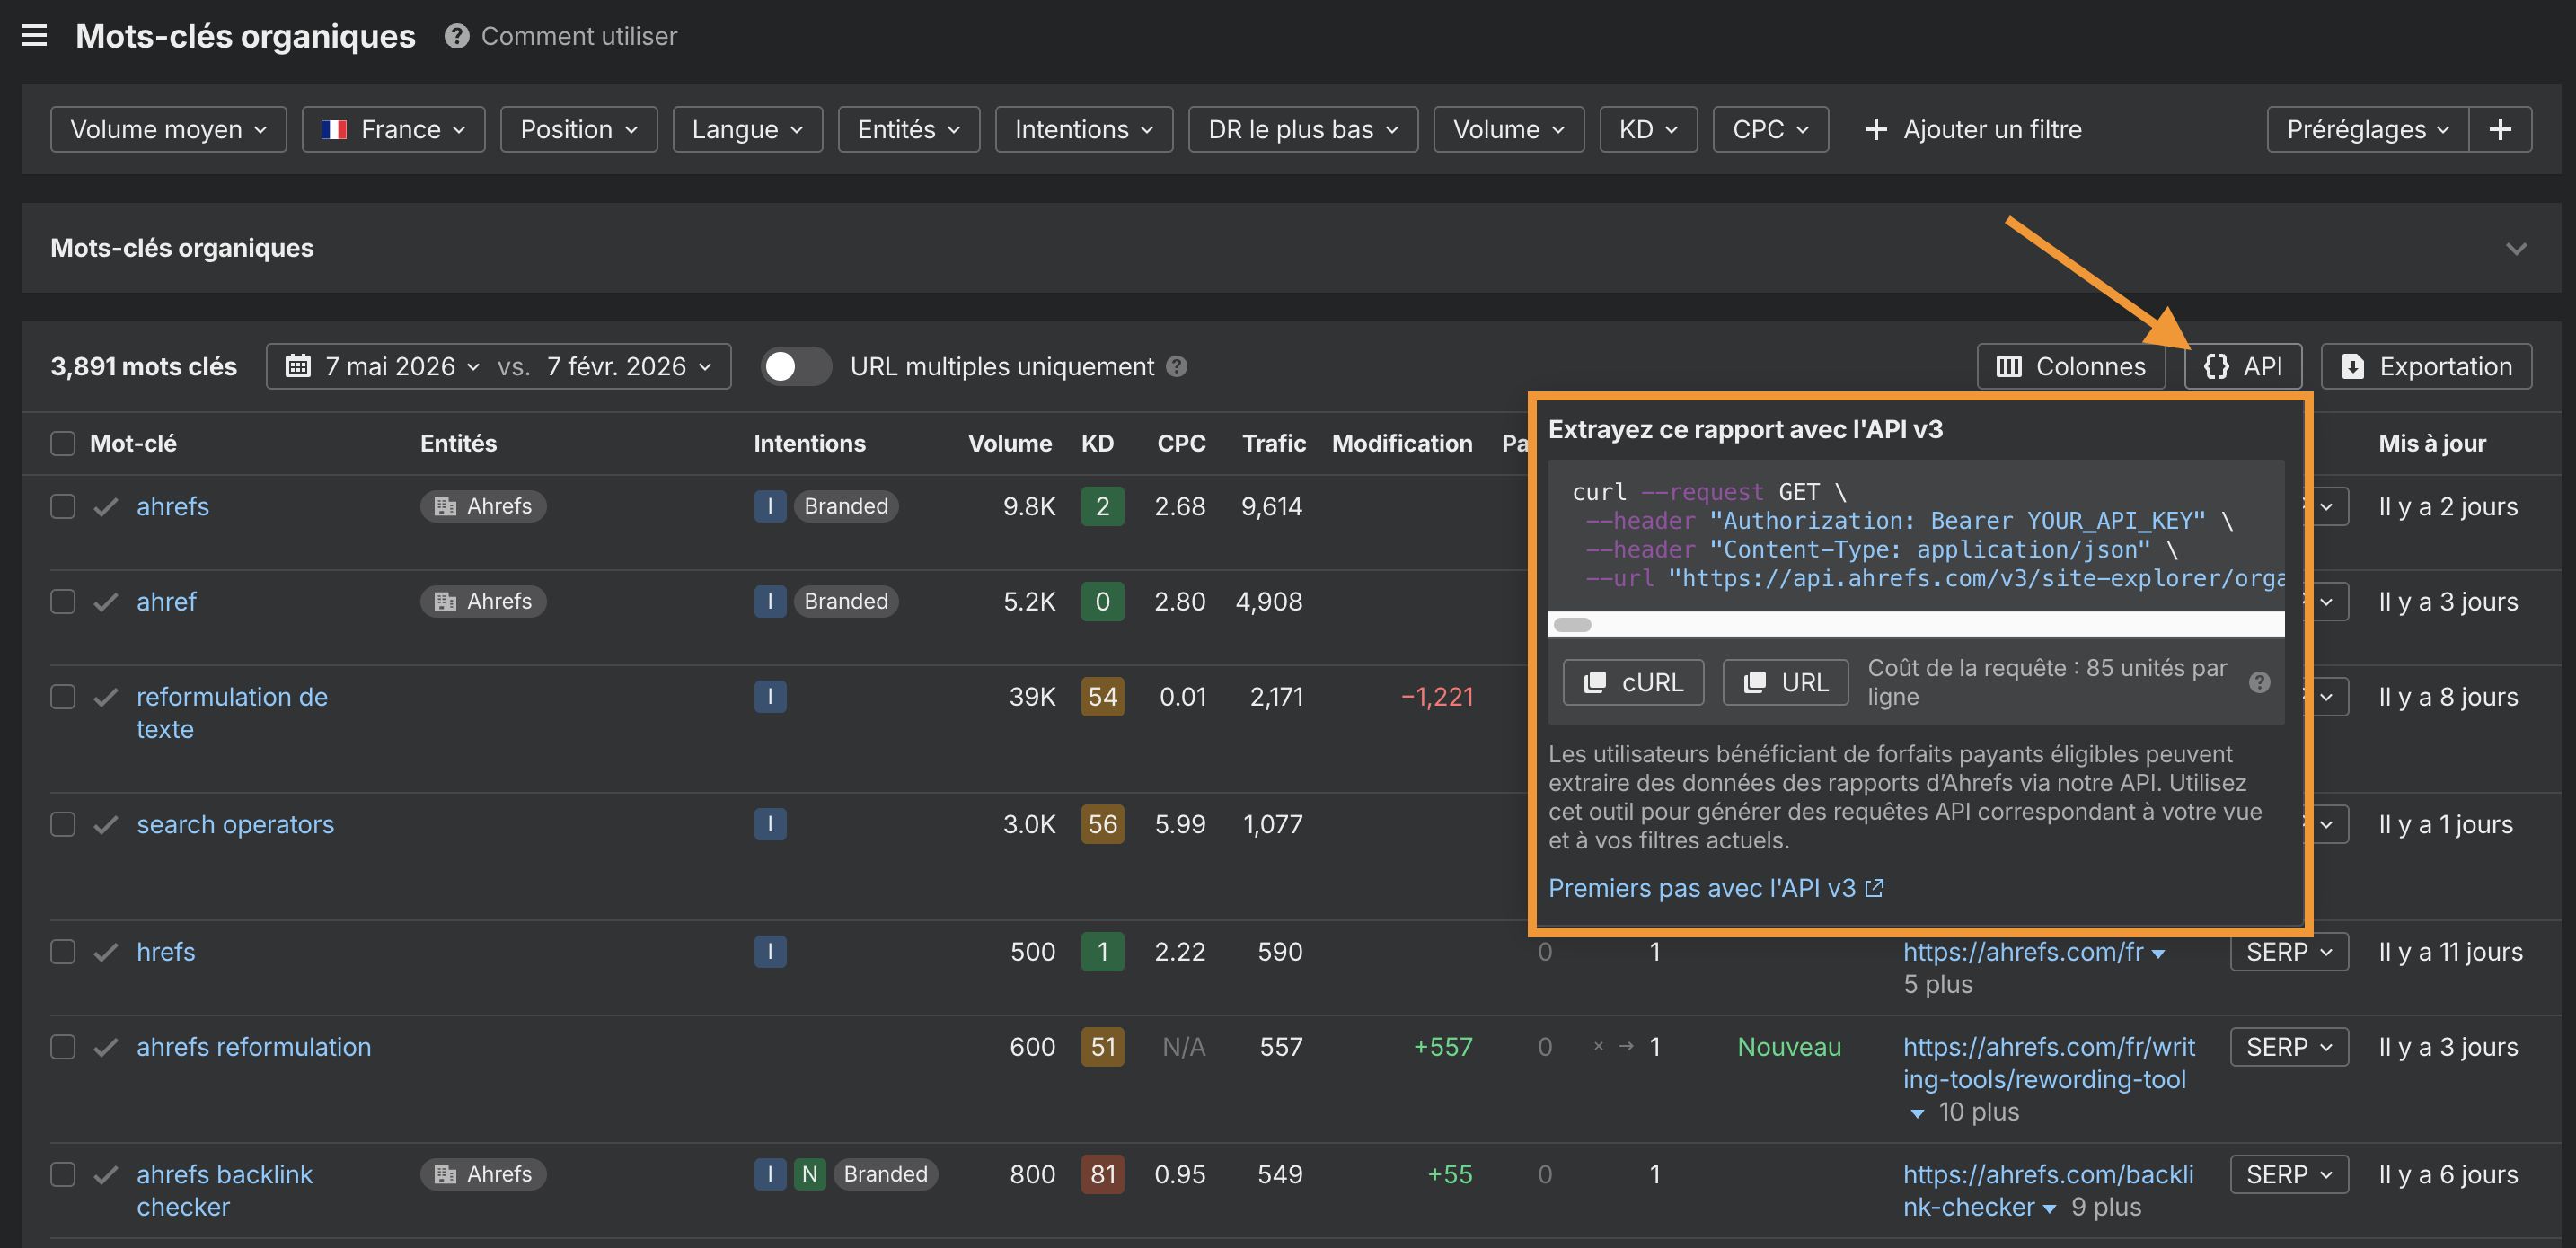Viewport: 2576px width, 1248px height.
Task: Click the Comment utiliser help icon
Action: coord(457,36)
